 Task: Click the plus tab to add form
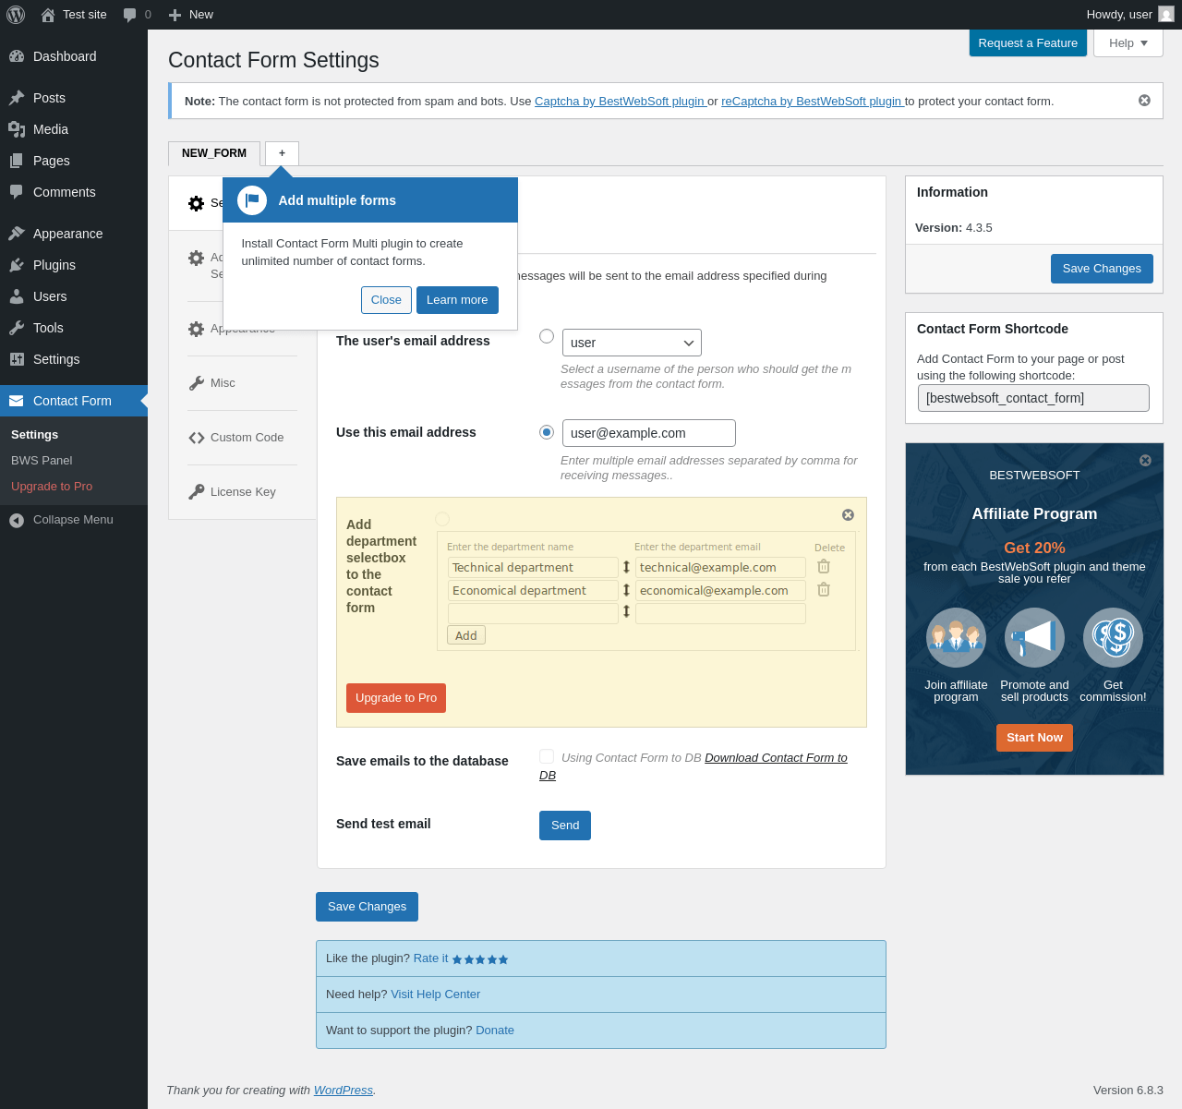(x=282, y=153)
